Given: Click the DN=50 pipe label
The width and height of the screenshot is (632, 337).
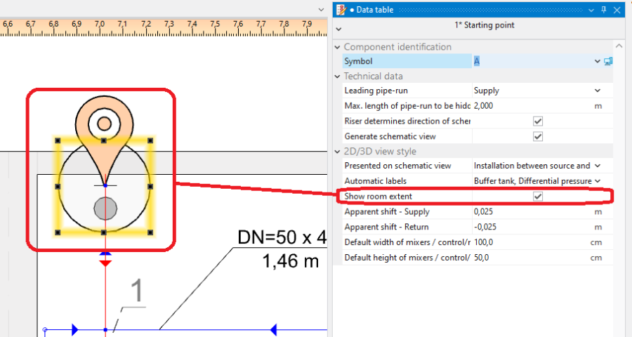Looking at the screenshot, I should click(282, 237).
